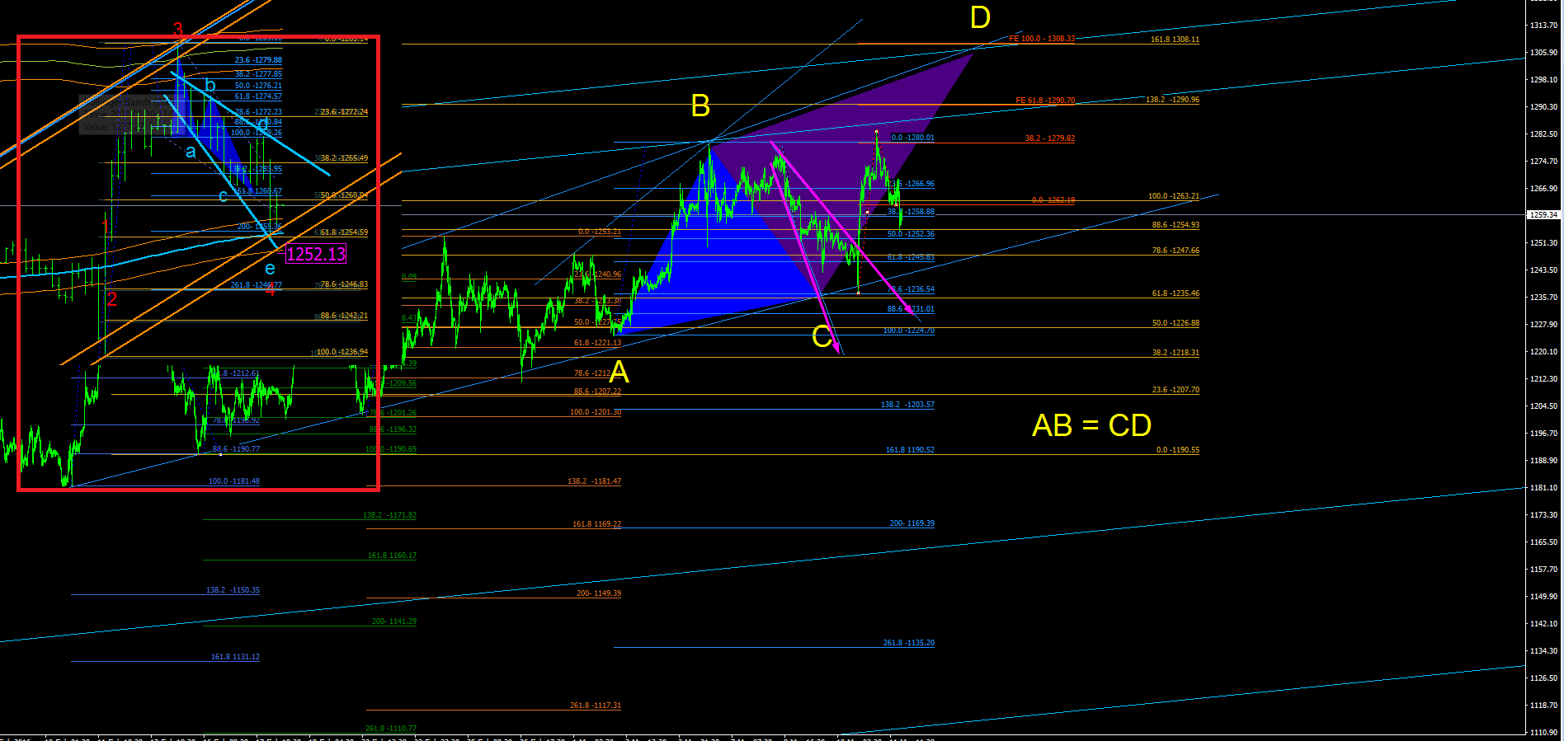1564x741 pixels.
Task: Click the "138.2 -1181.47" extension label
Action: point(595,481)
